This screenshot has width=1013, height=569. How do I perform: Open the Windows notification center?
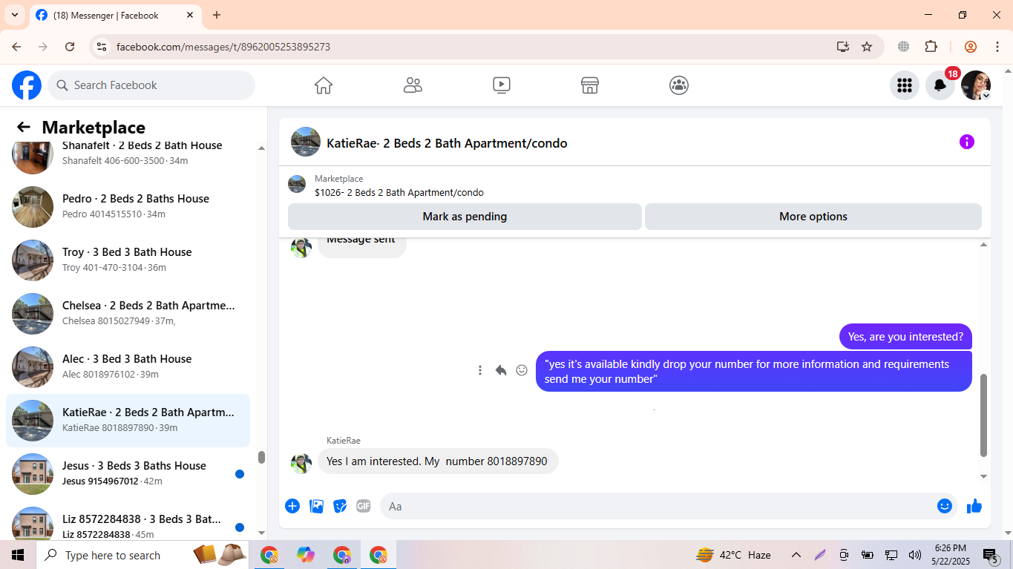(x=991, y=555)
